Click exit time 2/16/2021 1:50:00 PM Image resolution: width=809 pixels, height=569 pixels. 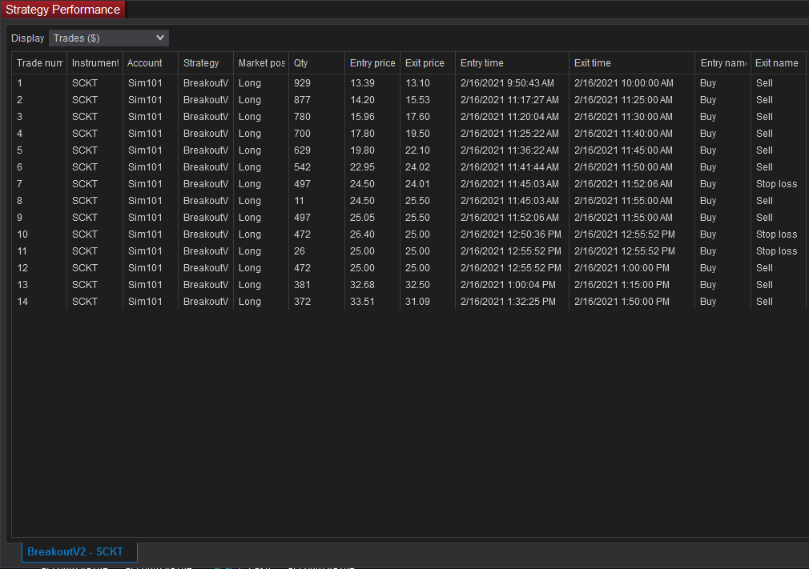click(622, 302)
